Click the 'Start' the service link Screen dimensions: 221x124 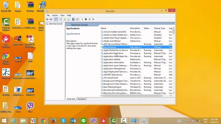[x=68, y=34]
